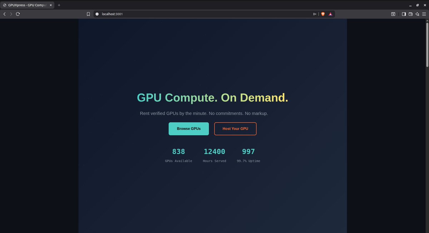
Task: Close the browser window
Action: [424, 5]
